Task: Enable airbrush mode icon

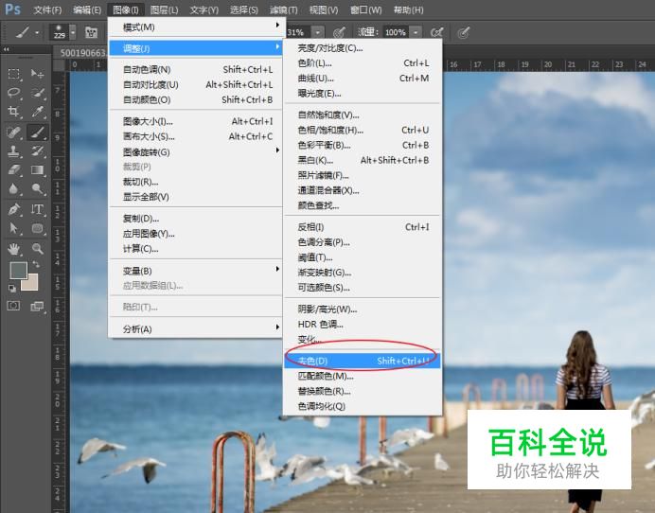Action: [x=437, y=32]
